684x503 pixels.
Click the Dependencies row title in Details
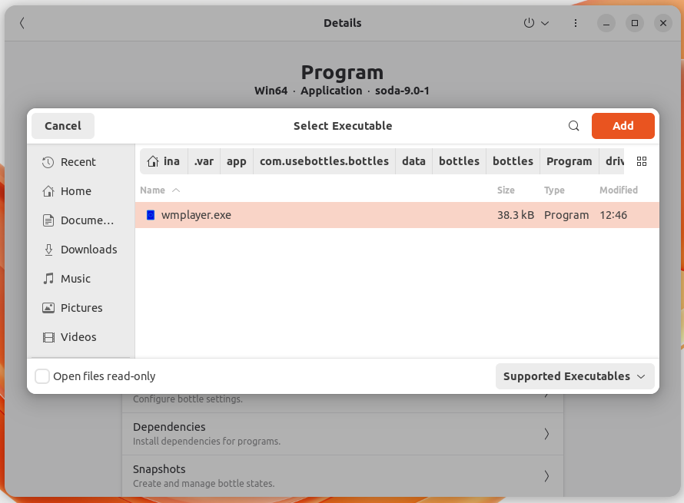(x=169, y=427)
